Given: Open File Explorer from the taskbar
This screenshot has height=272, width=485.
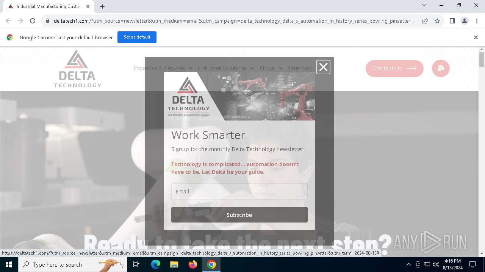Looking at the screenshot, I should tap(174, 264).
